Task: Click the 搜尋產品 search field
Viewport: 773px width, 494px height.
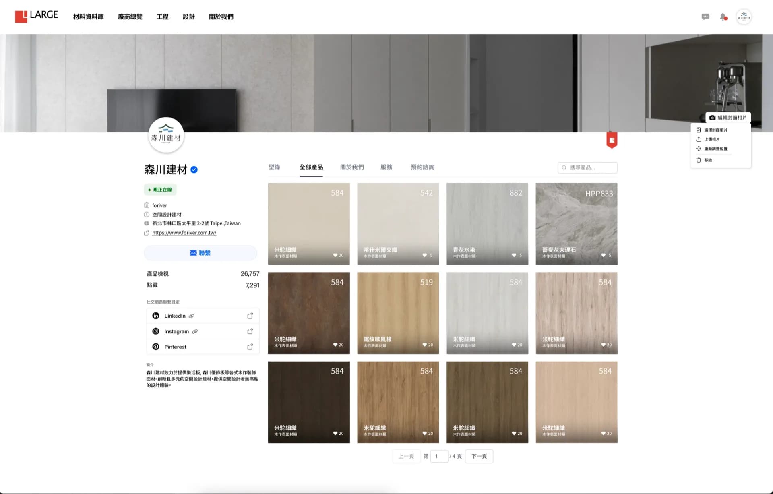Action: 587,167
